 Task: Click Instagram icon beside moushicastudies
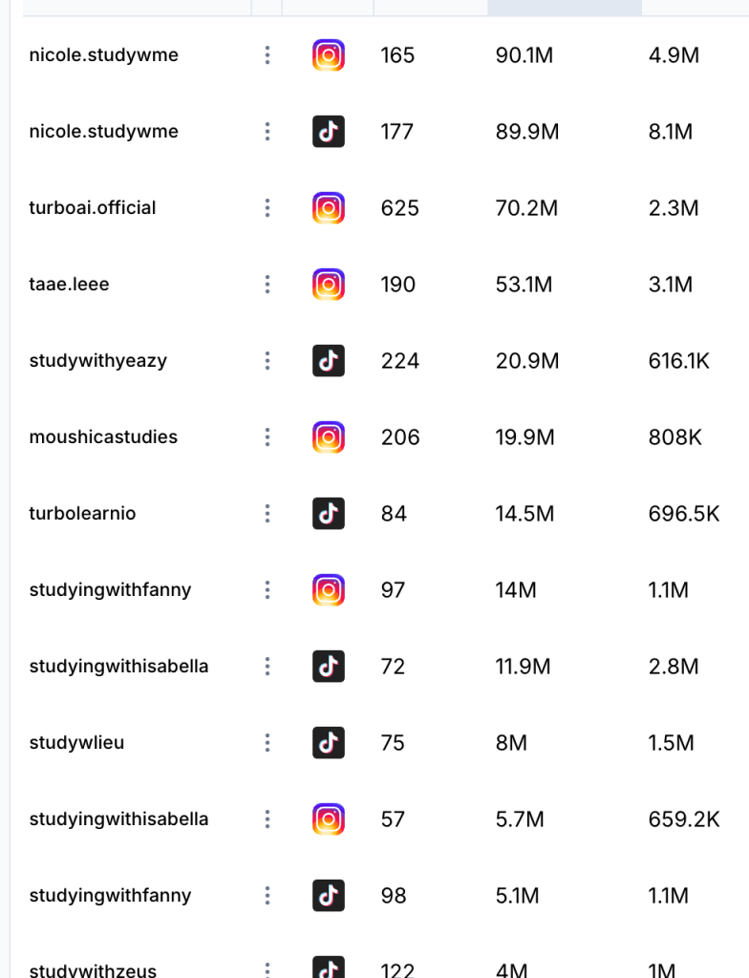[x=329, y=437]
